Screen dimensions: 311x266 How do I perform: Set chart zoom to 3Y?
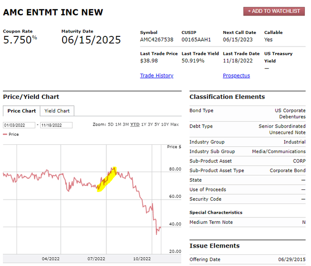pos(150,125)
